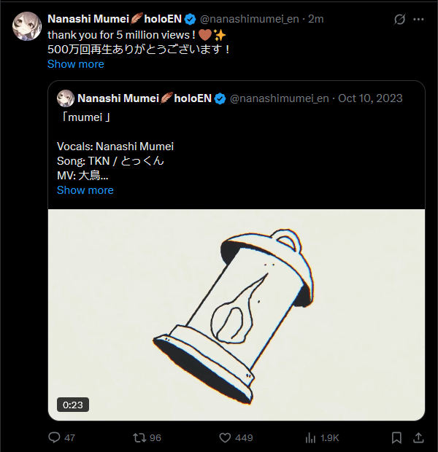Expand quoted tweet text with Show more
The width and height of the screenshot is (438, 452).
(x=85, y=190)
